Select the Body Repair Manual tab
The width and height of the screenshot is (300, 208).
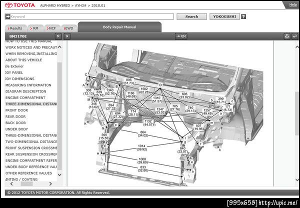(x=119, y=27)
